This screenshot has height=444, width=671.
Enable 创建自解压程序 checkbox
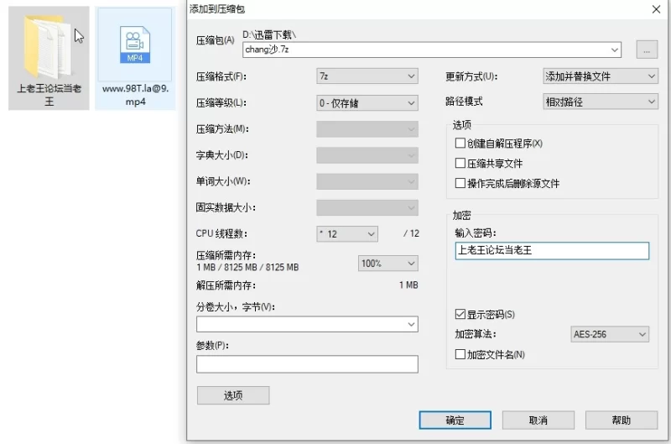(460, 143)
